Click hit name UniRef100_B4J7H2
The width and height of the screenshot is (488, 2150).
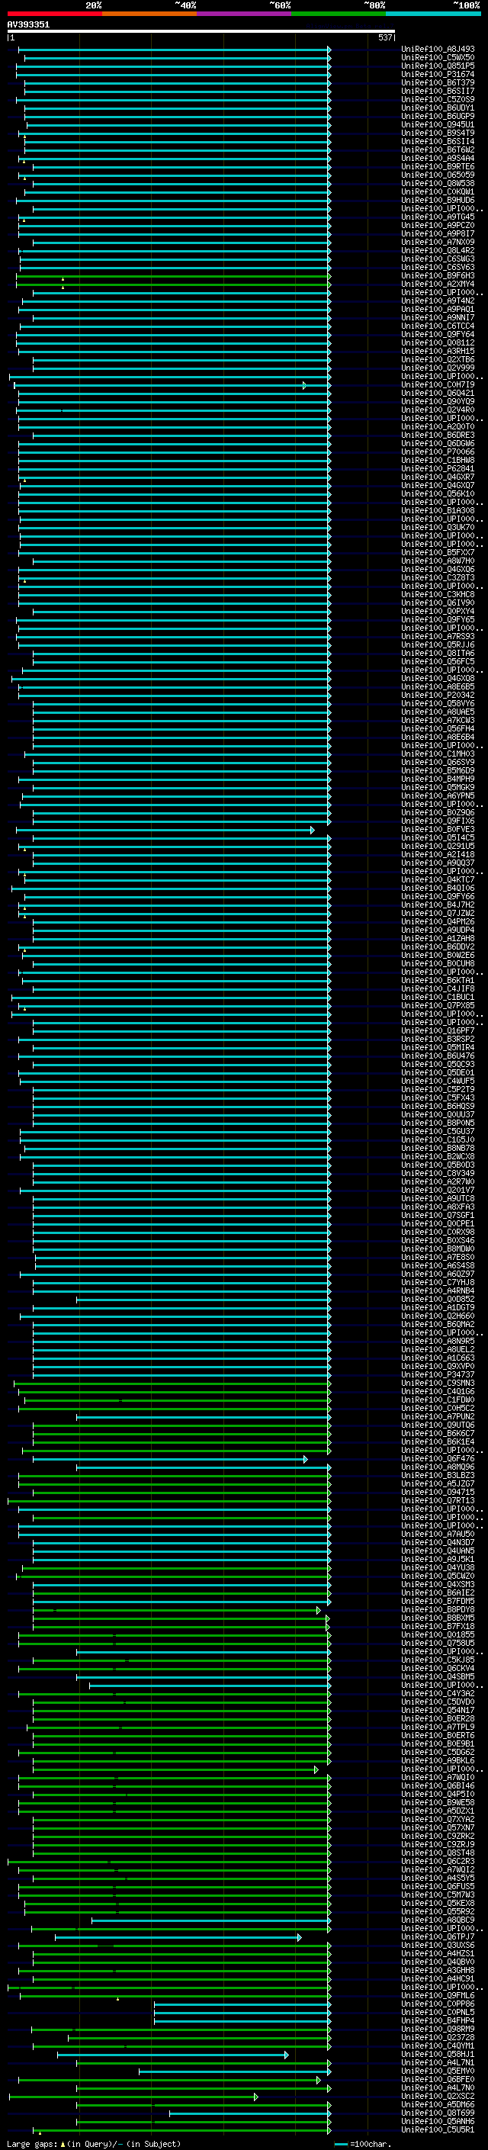[438, 905]
